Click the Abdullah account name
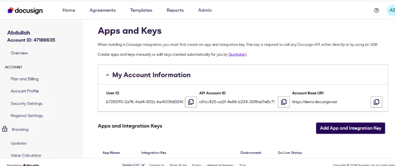395x166 pixels. (x=19, y=33)
